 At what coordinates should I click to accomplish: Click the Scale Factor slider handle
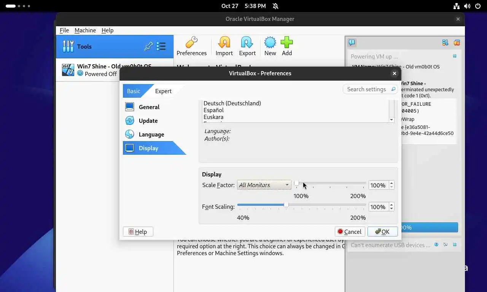click(x=296, y=183)
